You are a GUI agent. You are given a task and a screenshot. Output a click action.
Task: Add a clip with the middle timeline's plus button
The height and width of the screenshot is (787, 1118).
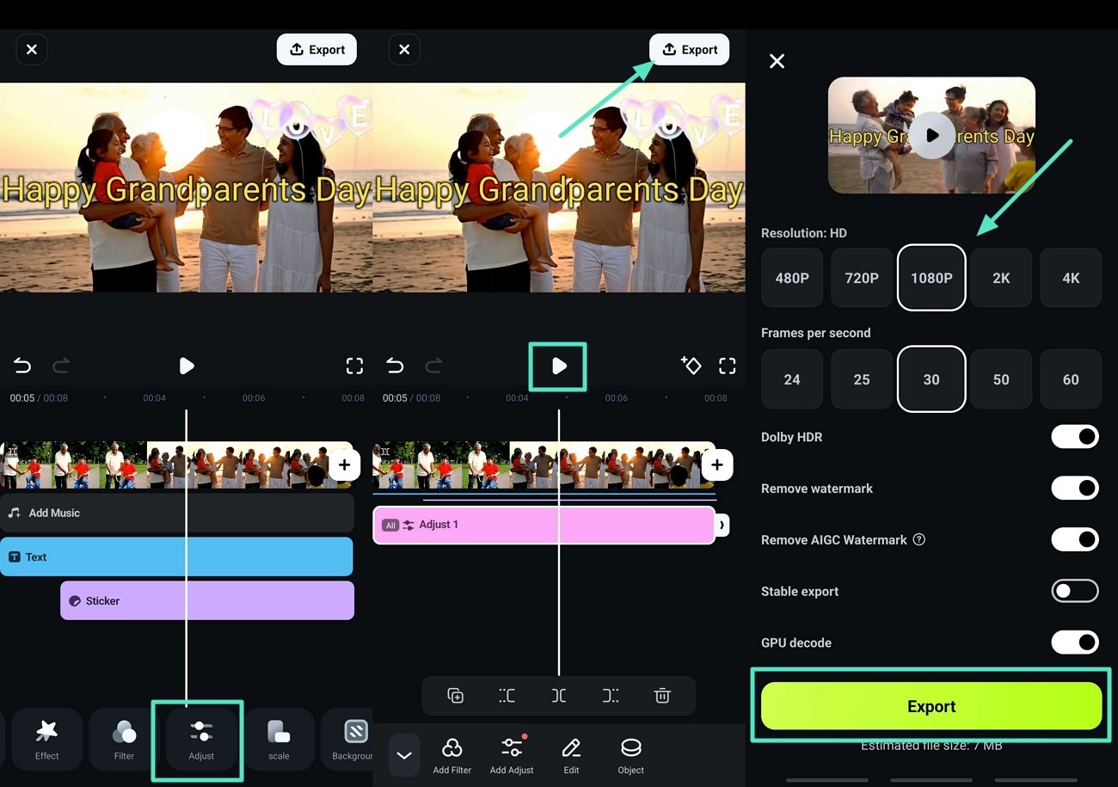pyautogui.click(x=716, y=465)
